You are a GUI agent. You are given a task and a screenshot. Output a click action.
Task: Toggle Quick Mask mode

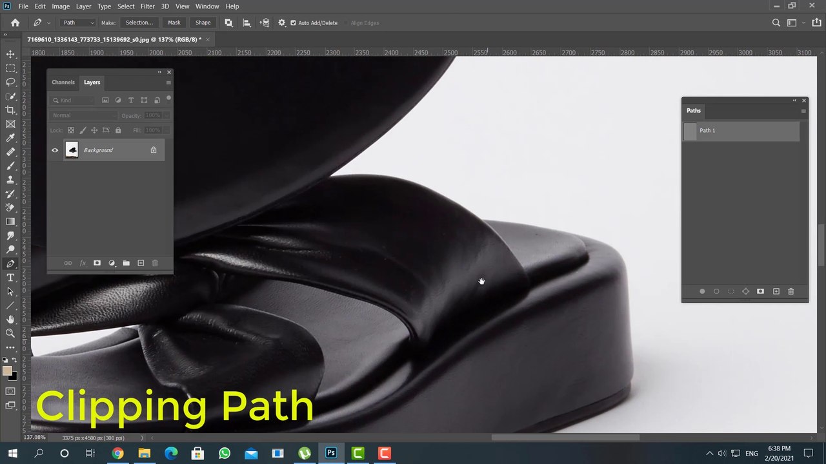10,391
